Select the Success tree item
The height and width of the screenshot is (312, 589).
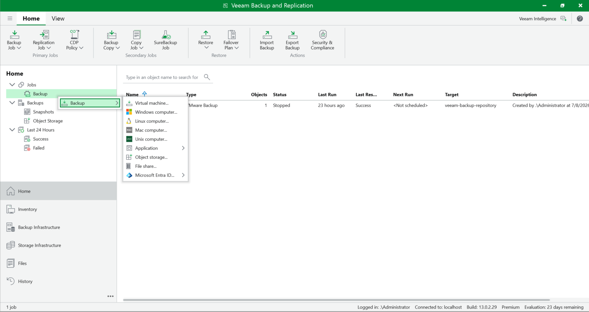point(41,139)
